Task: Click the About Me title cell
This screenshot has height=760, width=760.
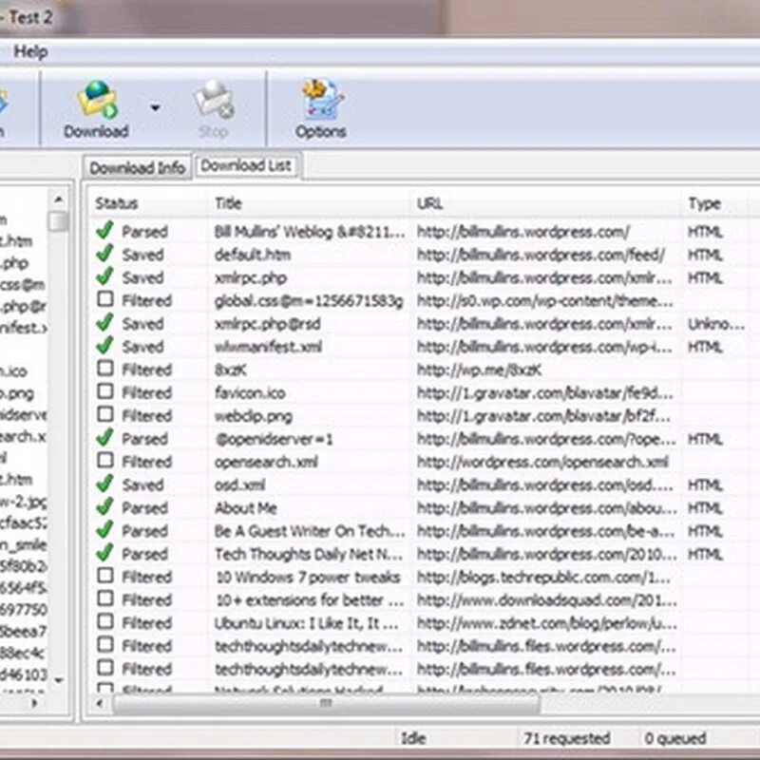Action: tap(246, 508)
